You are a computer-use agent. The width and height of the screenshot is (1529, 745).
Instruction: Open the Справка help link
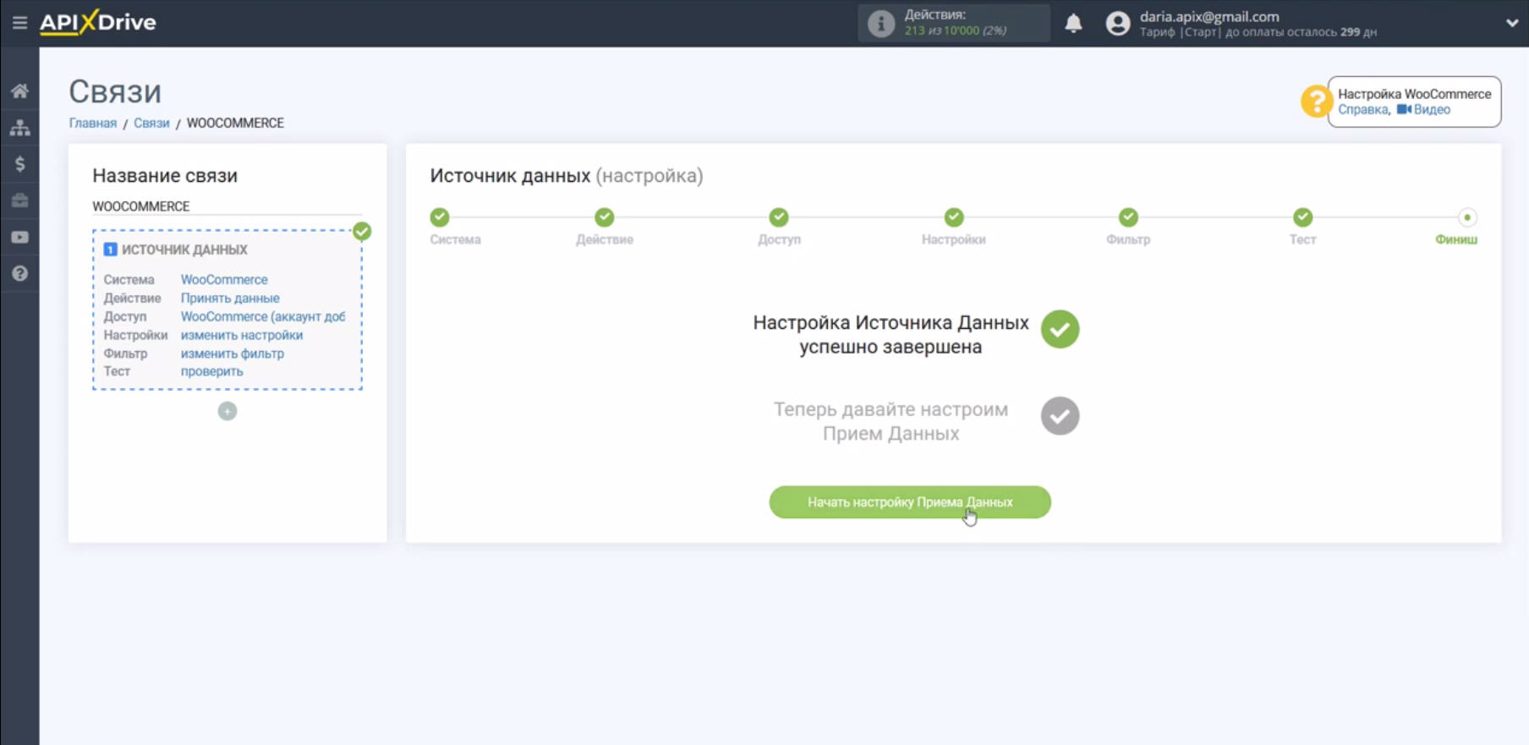coord(1362,109)
